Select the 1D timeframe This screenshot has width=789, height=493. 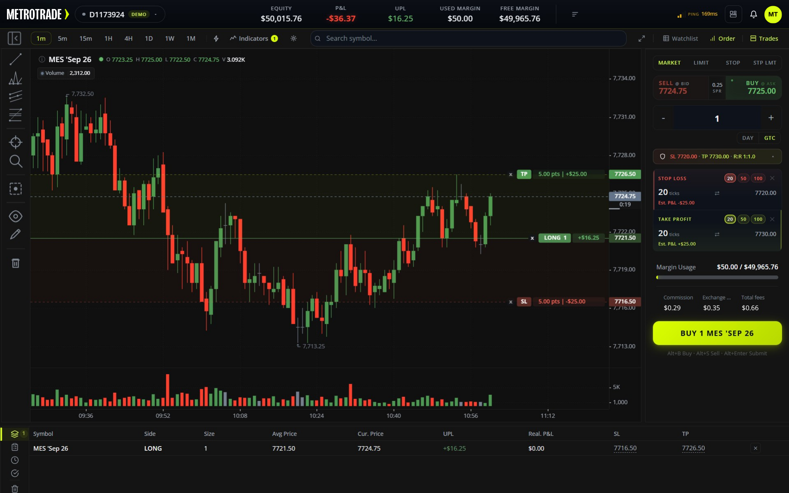click(149, 38)
